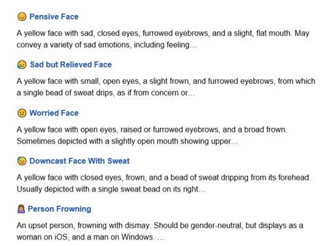Click the Person Frowning description paragraph

click(160, 232)
